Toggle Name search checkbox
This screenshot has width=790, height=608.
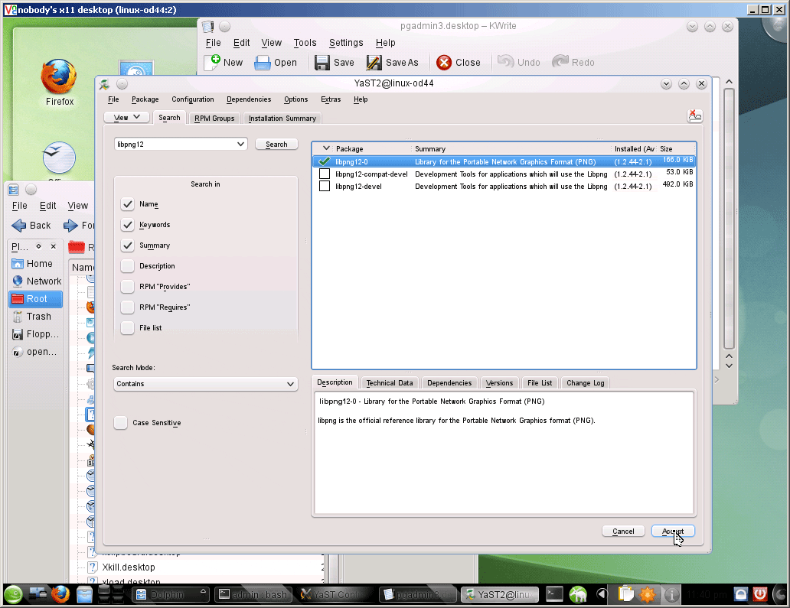tap(128, 204)
